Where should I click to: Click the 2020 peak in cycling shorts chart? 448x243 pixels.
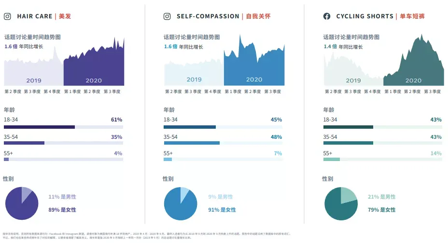coord(421,37)
